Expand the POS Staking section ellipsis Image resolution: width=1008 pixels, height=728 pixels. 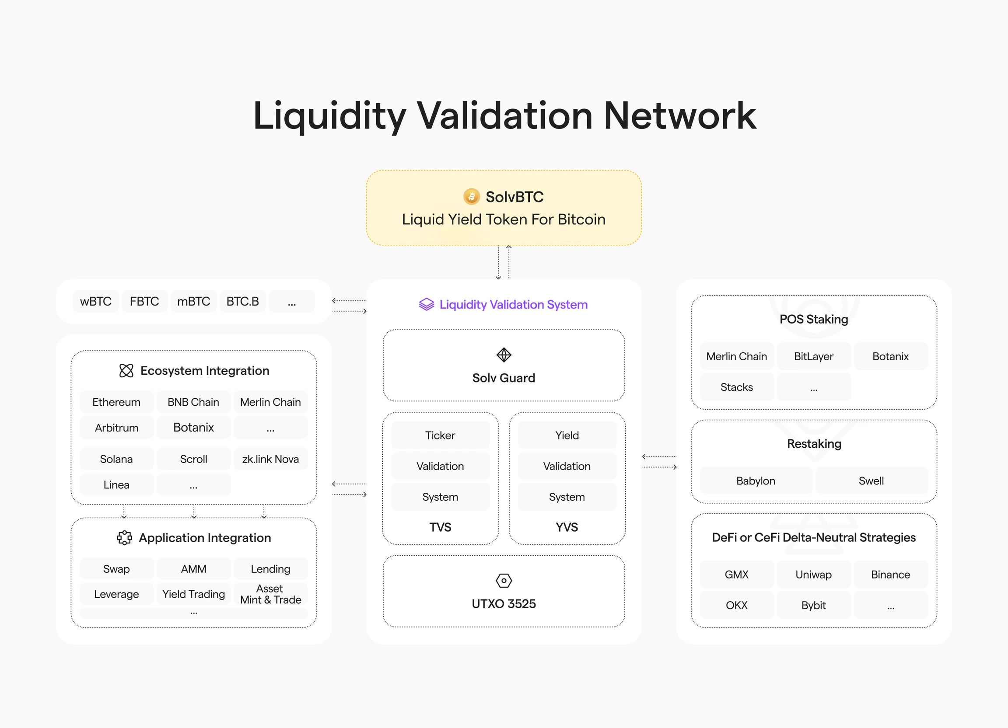814,386
